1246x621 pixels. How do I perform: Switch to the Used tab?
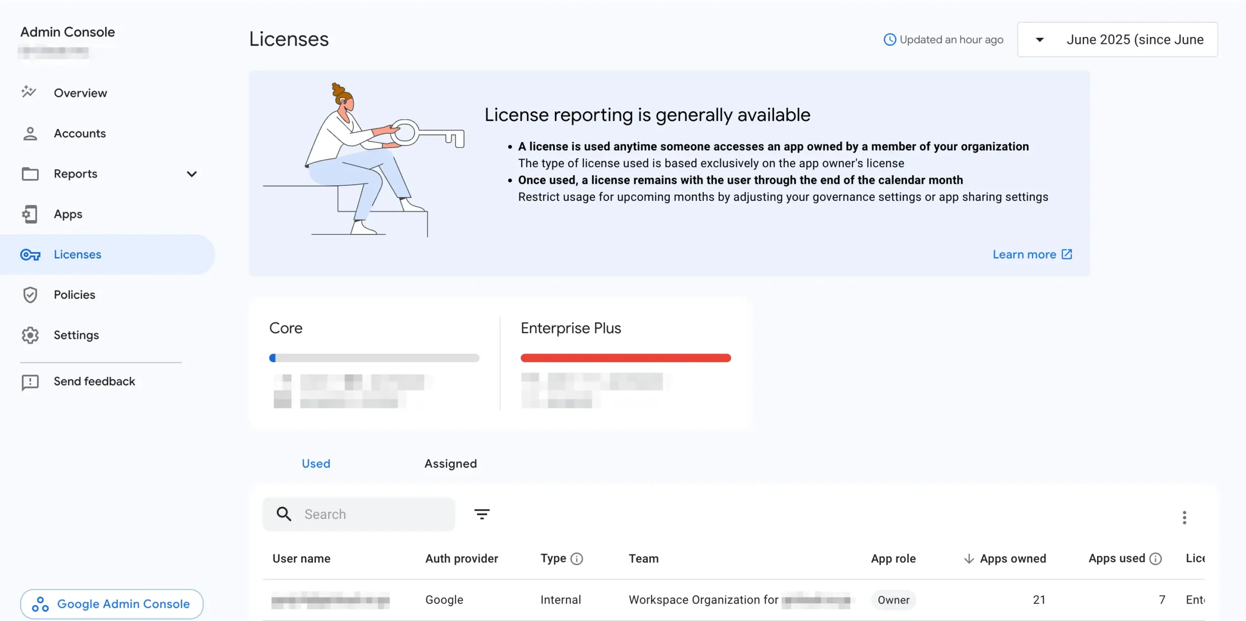coord(316,463)
